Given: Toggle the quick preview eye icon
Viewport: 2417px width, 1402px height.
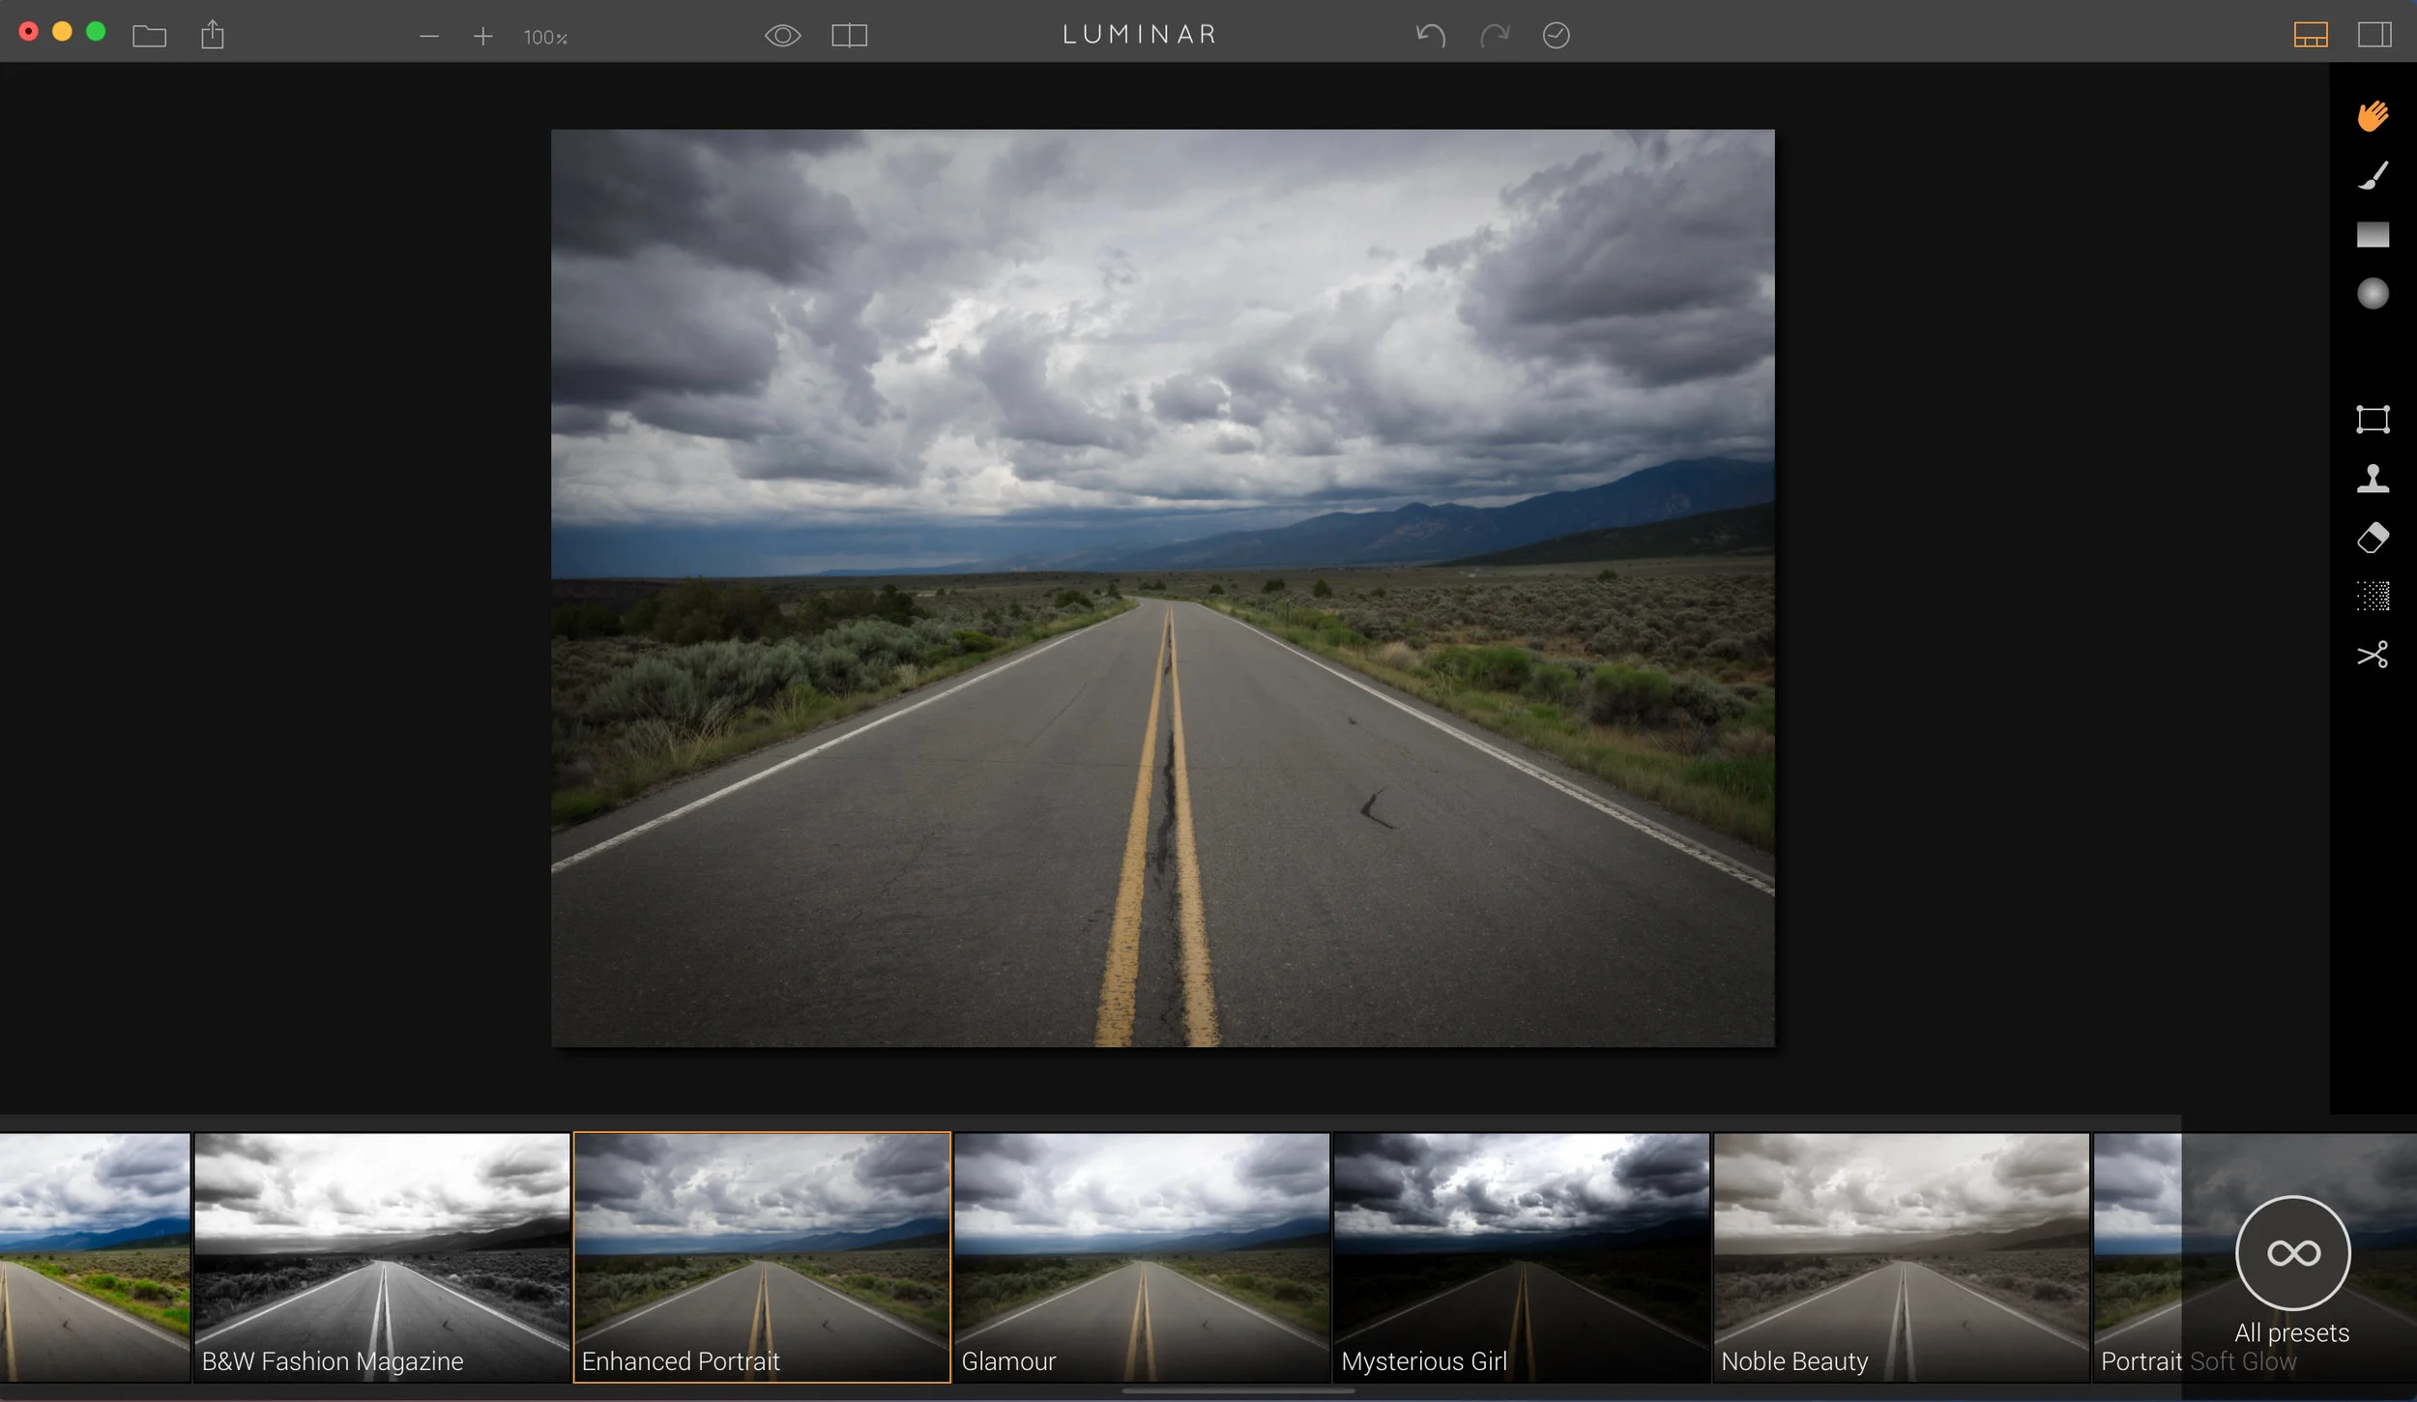Looking at the screenshot, I should [782, 36].
